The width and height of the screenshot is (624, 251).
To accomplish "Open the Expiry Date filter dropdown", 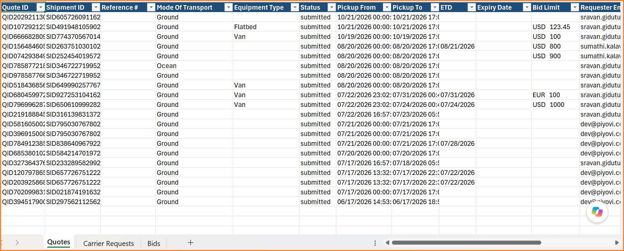I will coord(527,7).
